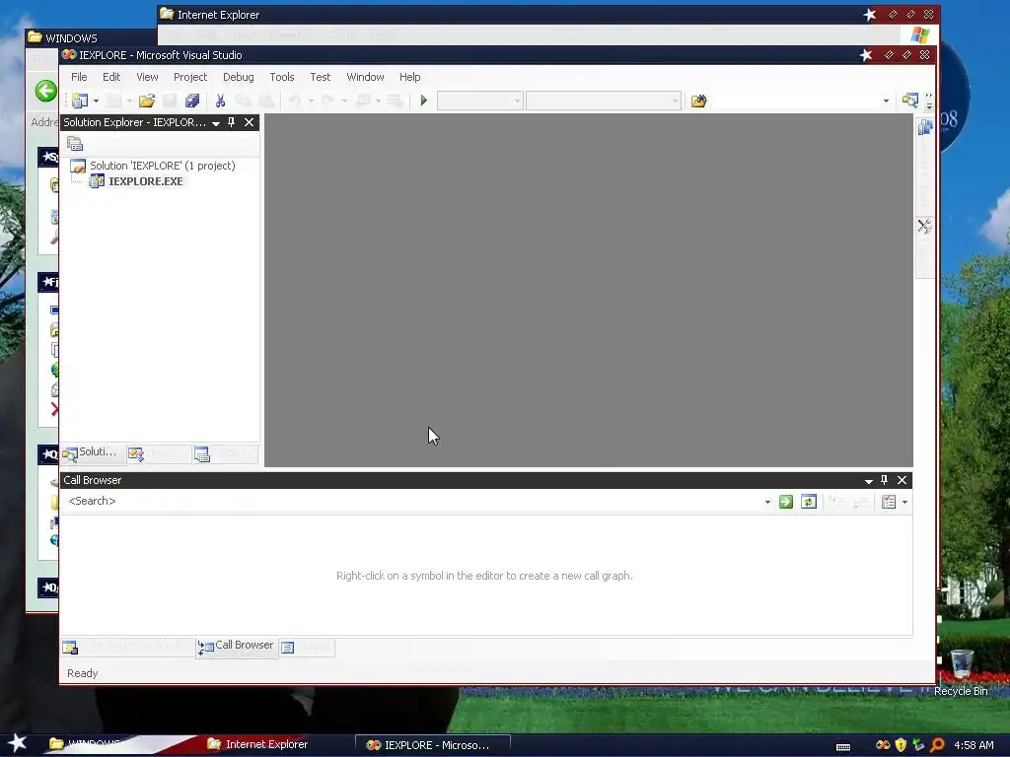Click the Ready status bar text
This screenshot has width=1010, height=757.
83,673
